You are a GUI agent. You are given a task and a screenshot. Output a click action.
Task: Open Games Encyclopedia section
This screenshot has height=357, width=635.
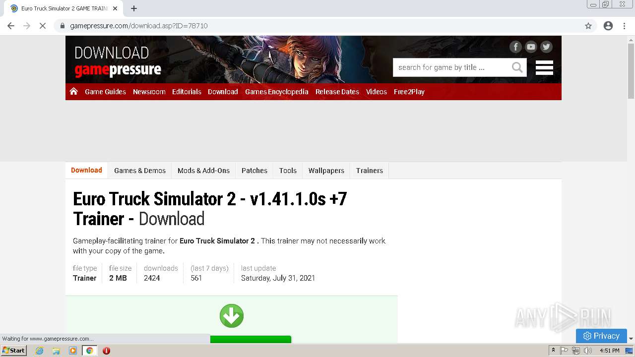pyautogui.click(x=277, y=92)
